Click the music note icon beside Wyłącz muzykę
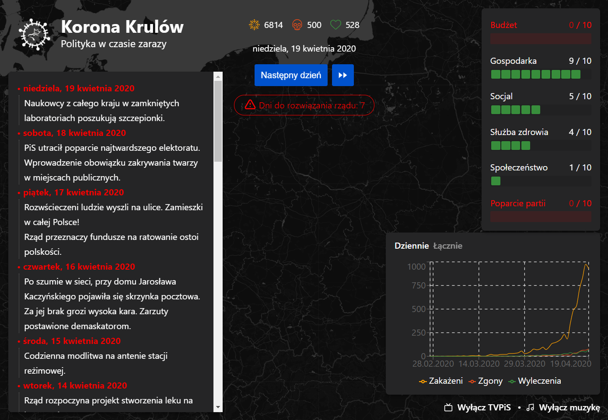The height and width of the screenshot is (420, 608). 530,407
